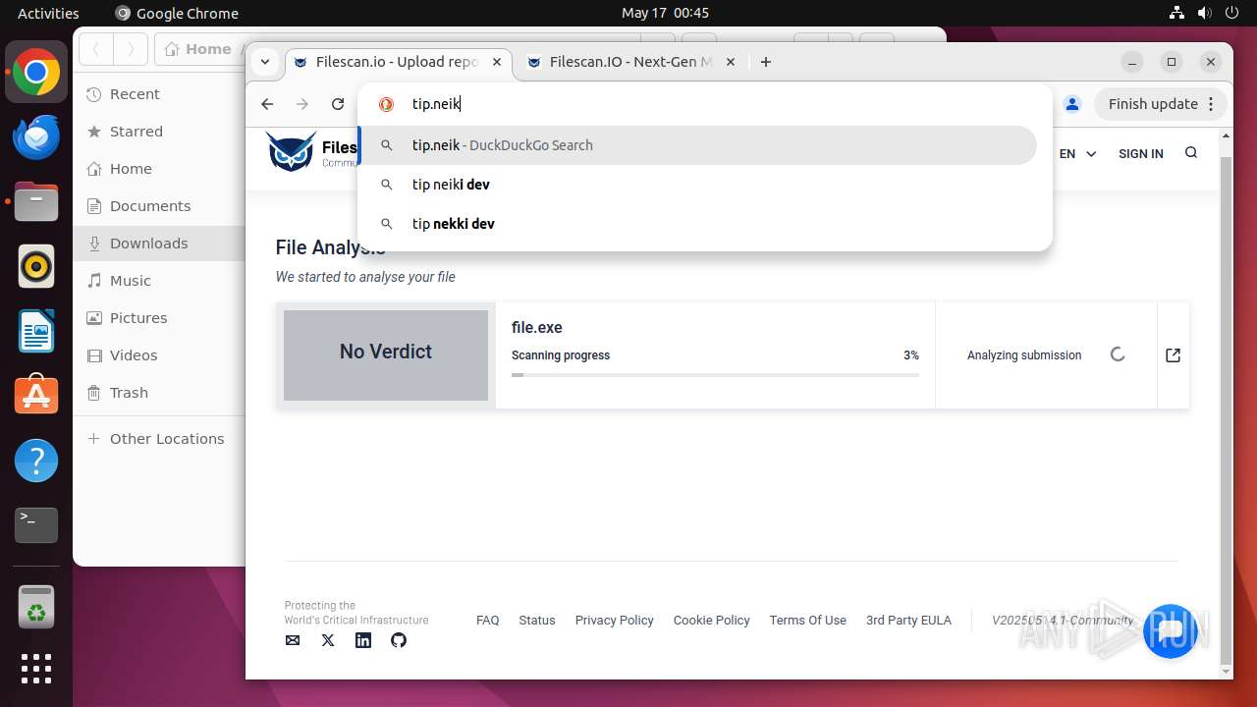This screenshot has height=707, width=1257.
Task: Open the system network status menu
Action: (1177, 13)
